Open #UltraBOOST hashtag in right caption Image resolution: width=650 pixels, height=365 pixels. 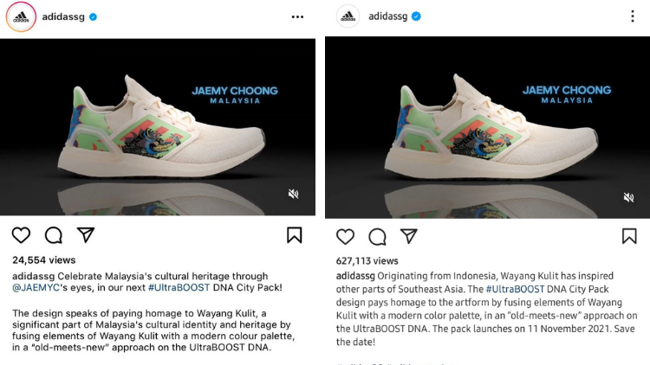516,289
